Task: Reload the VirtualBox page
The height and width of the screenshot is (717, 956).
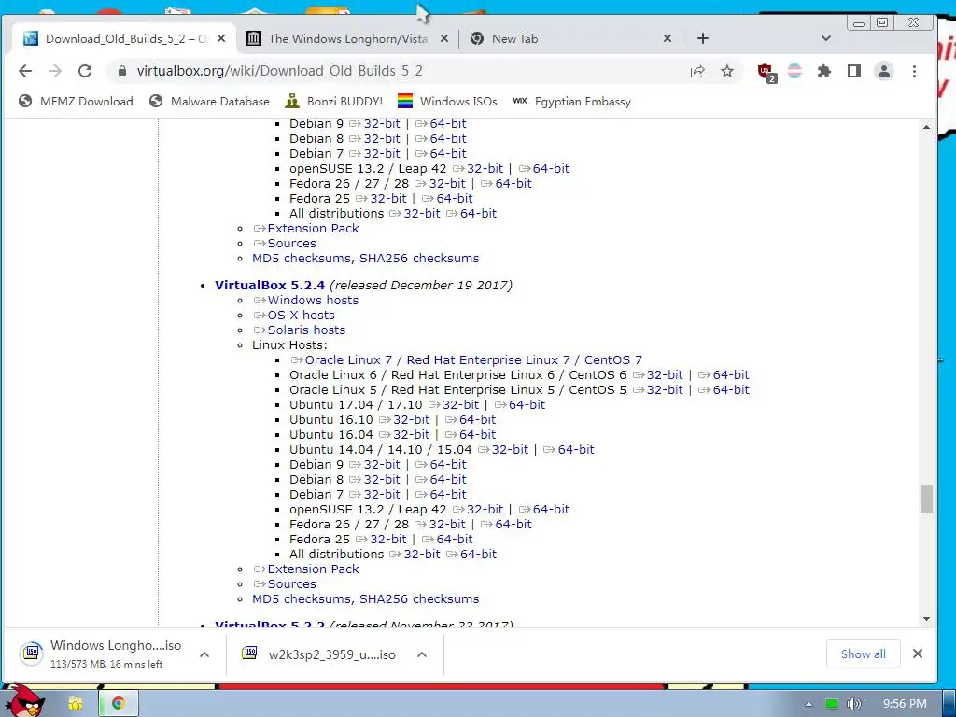Action: pos(85,71)
